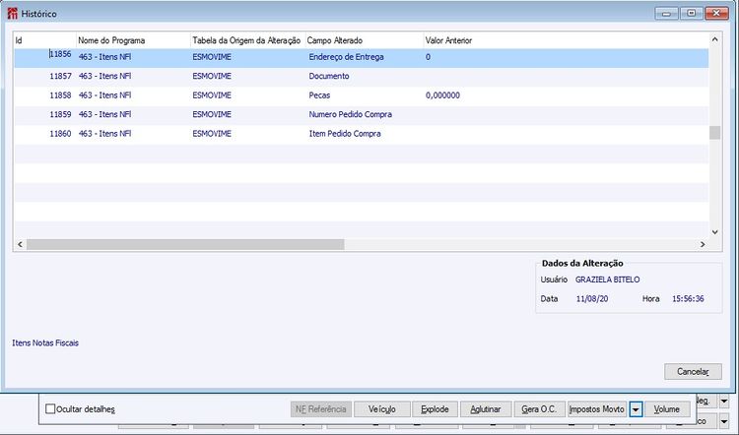
Task: Click the Aglutinar button
Action: click(x=486, y=409)
